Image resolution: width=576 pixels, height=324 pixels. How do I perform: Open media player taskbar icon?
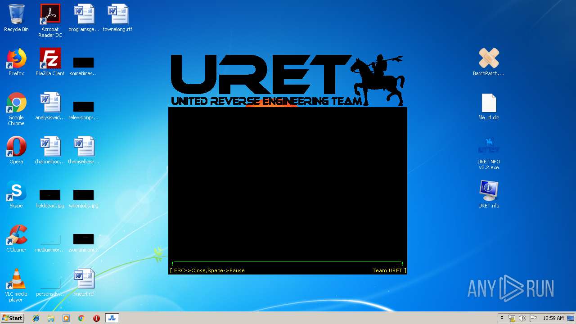coord(66,318)
